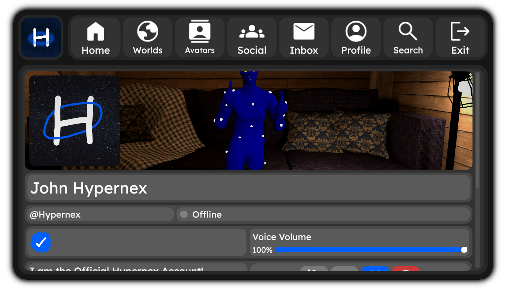Click the profile picture with the H logo
506x289 pixels.
pos(74,121)
